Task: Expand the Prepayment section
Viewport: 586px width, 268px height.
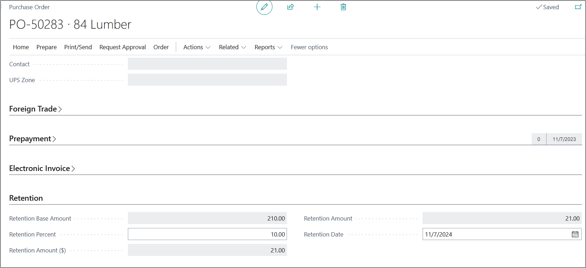Action: 33,139
